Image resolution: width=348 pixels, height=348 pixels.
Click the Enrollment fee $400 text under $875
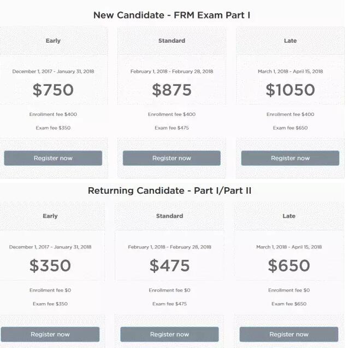(172, 114)
